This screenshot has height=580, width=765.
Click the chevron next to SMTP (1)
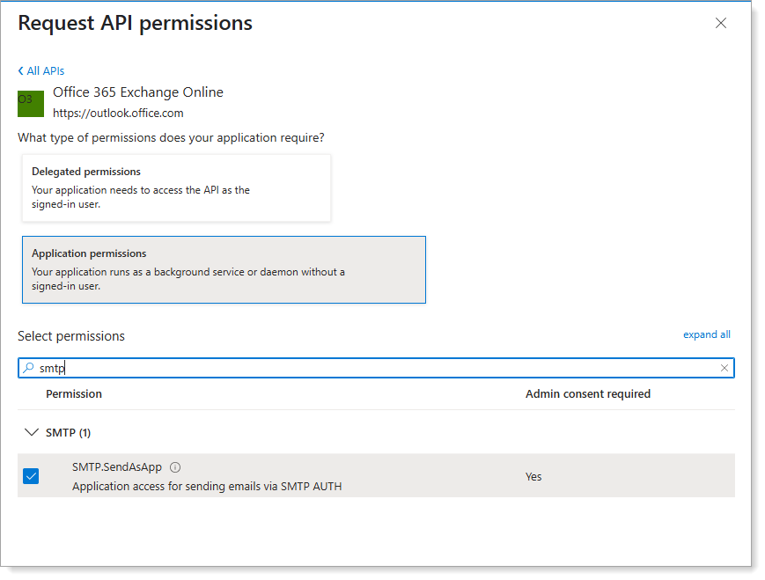(32, 432)
